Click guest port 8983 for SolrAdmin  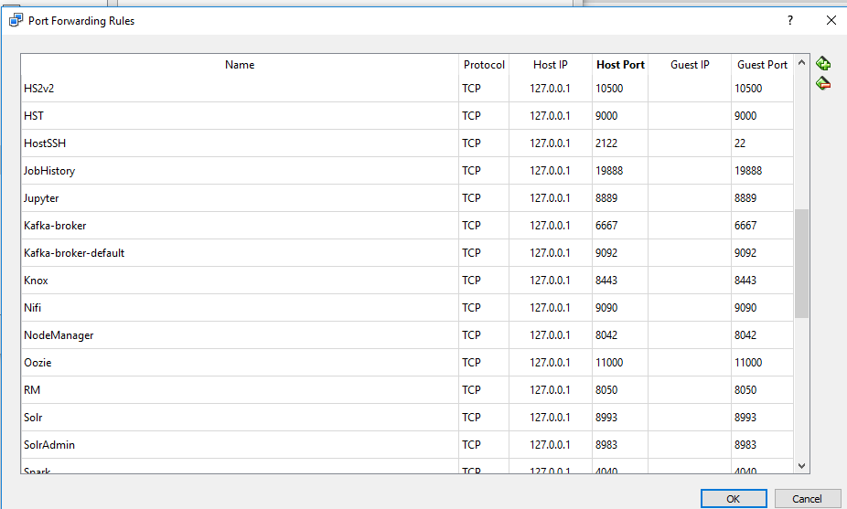[x=745, y=445]
